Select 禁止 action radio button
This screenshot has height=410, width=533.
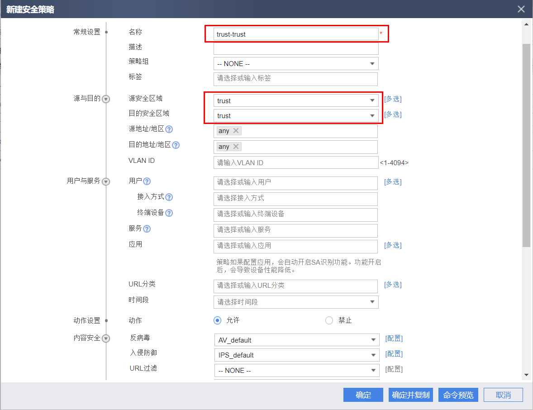click(329, 320)
